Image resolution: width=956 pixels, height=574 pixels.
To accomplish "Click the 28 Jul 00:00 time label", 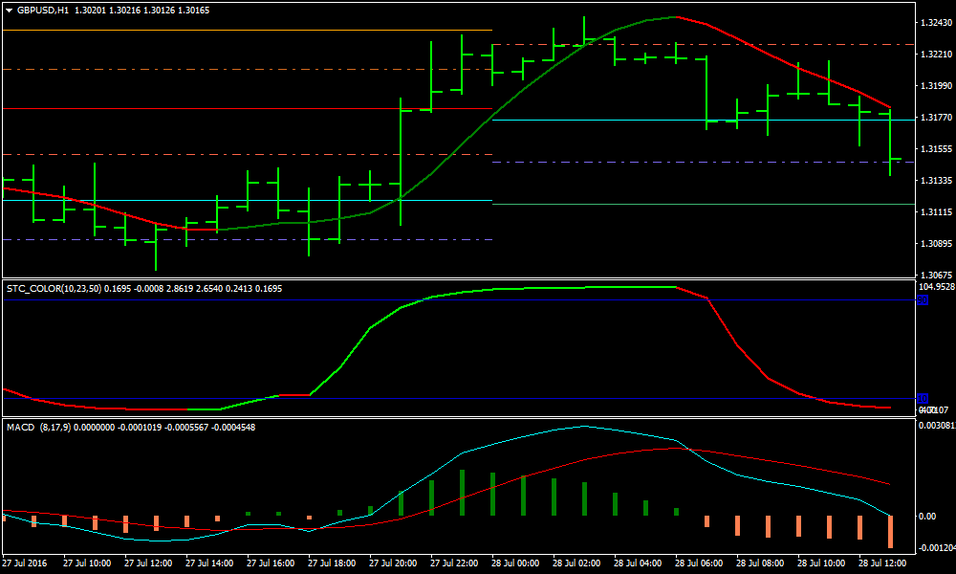I will click(x=522, y=563).
